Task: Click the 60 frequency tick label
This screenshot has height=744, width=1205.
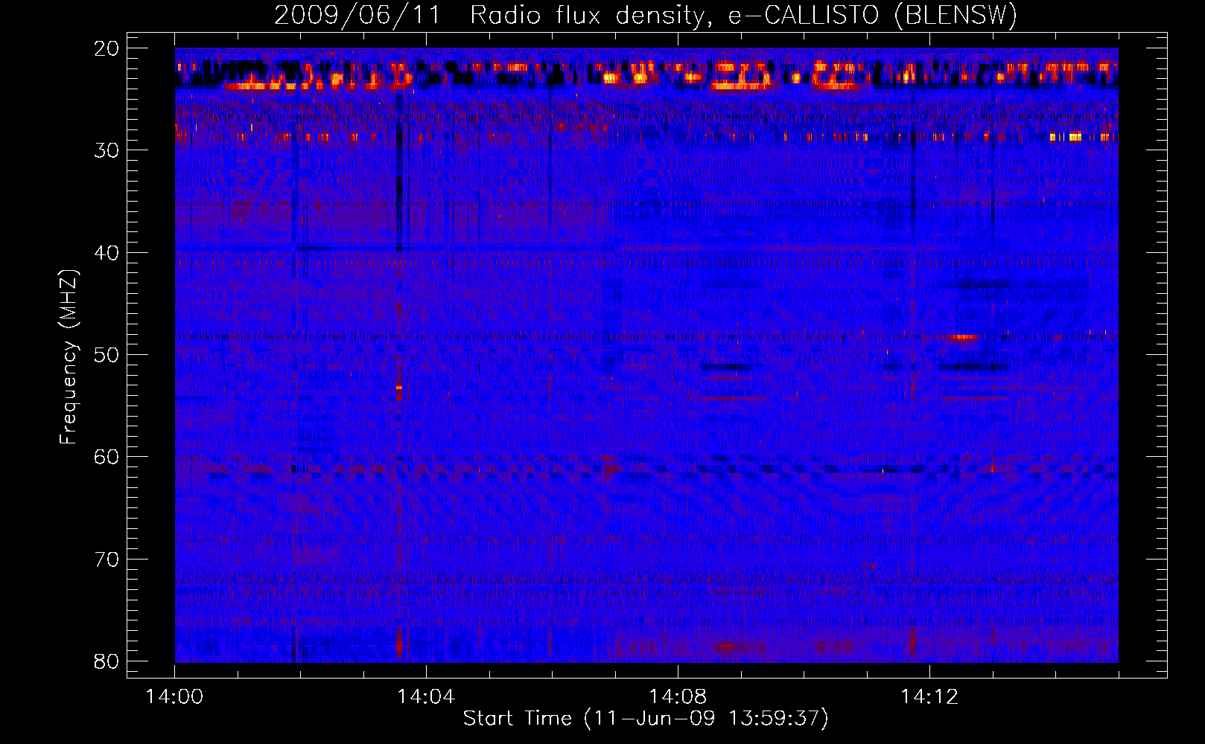Action: point(106,457)
